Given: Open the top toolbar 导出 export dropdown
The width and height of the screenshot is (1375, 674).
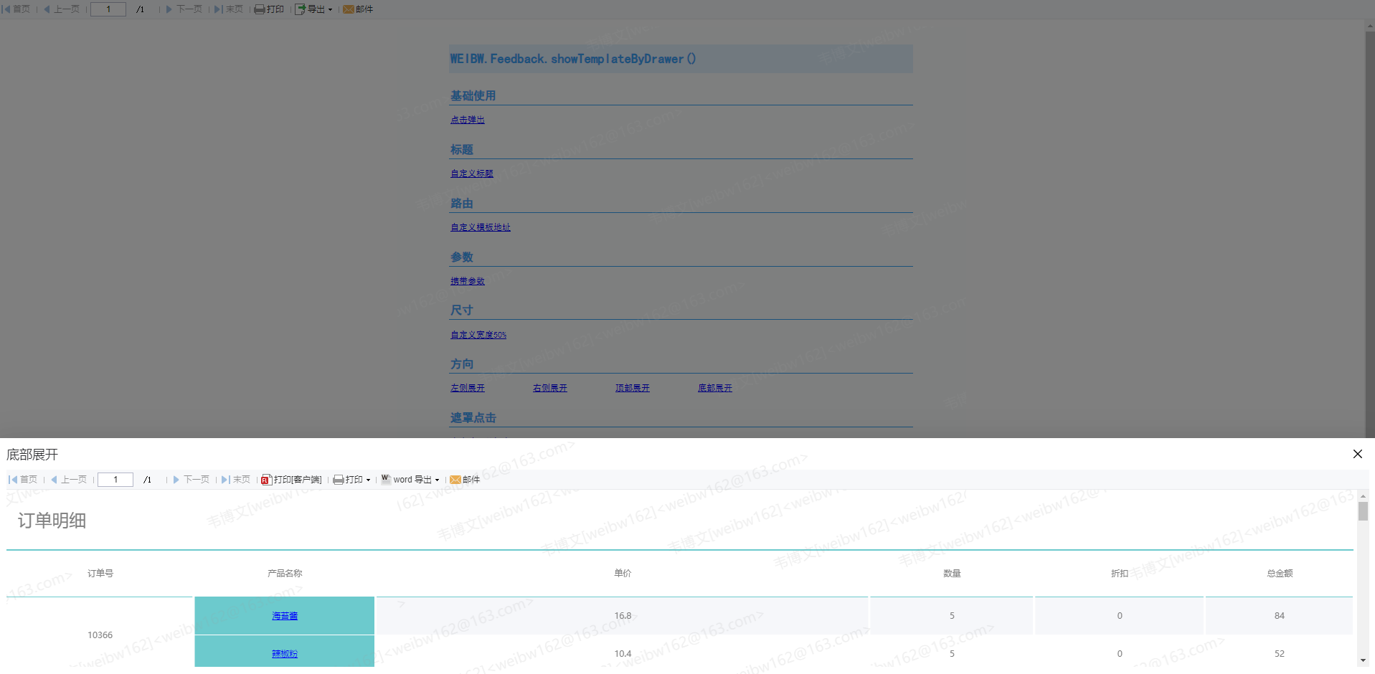Looking at the screenshot, I should [314, 9].
